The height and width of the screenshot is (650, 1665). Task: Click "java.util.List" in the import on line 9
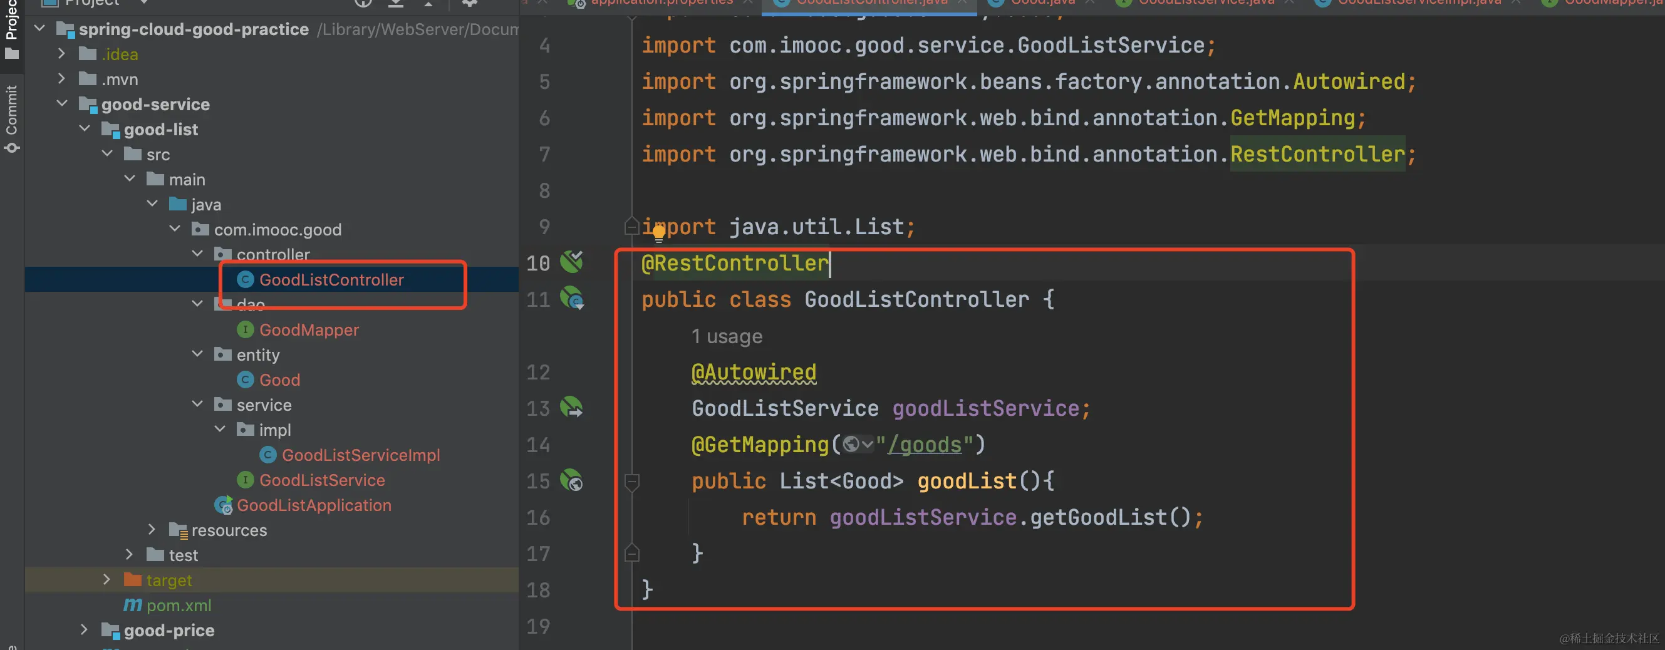click(816, 227)
